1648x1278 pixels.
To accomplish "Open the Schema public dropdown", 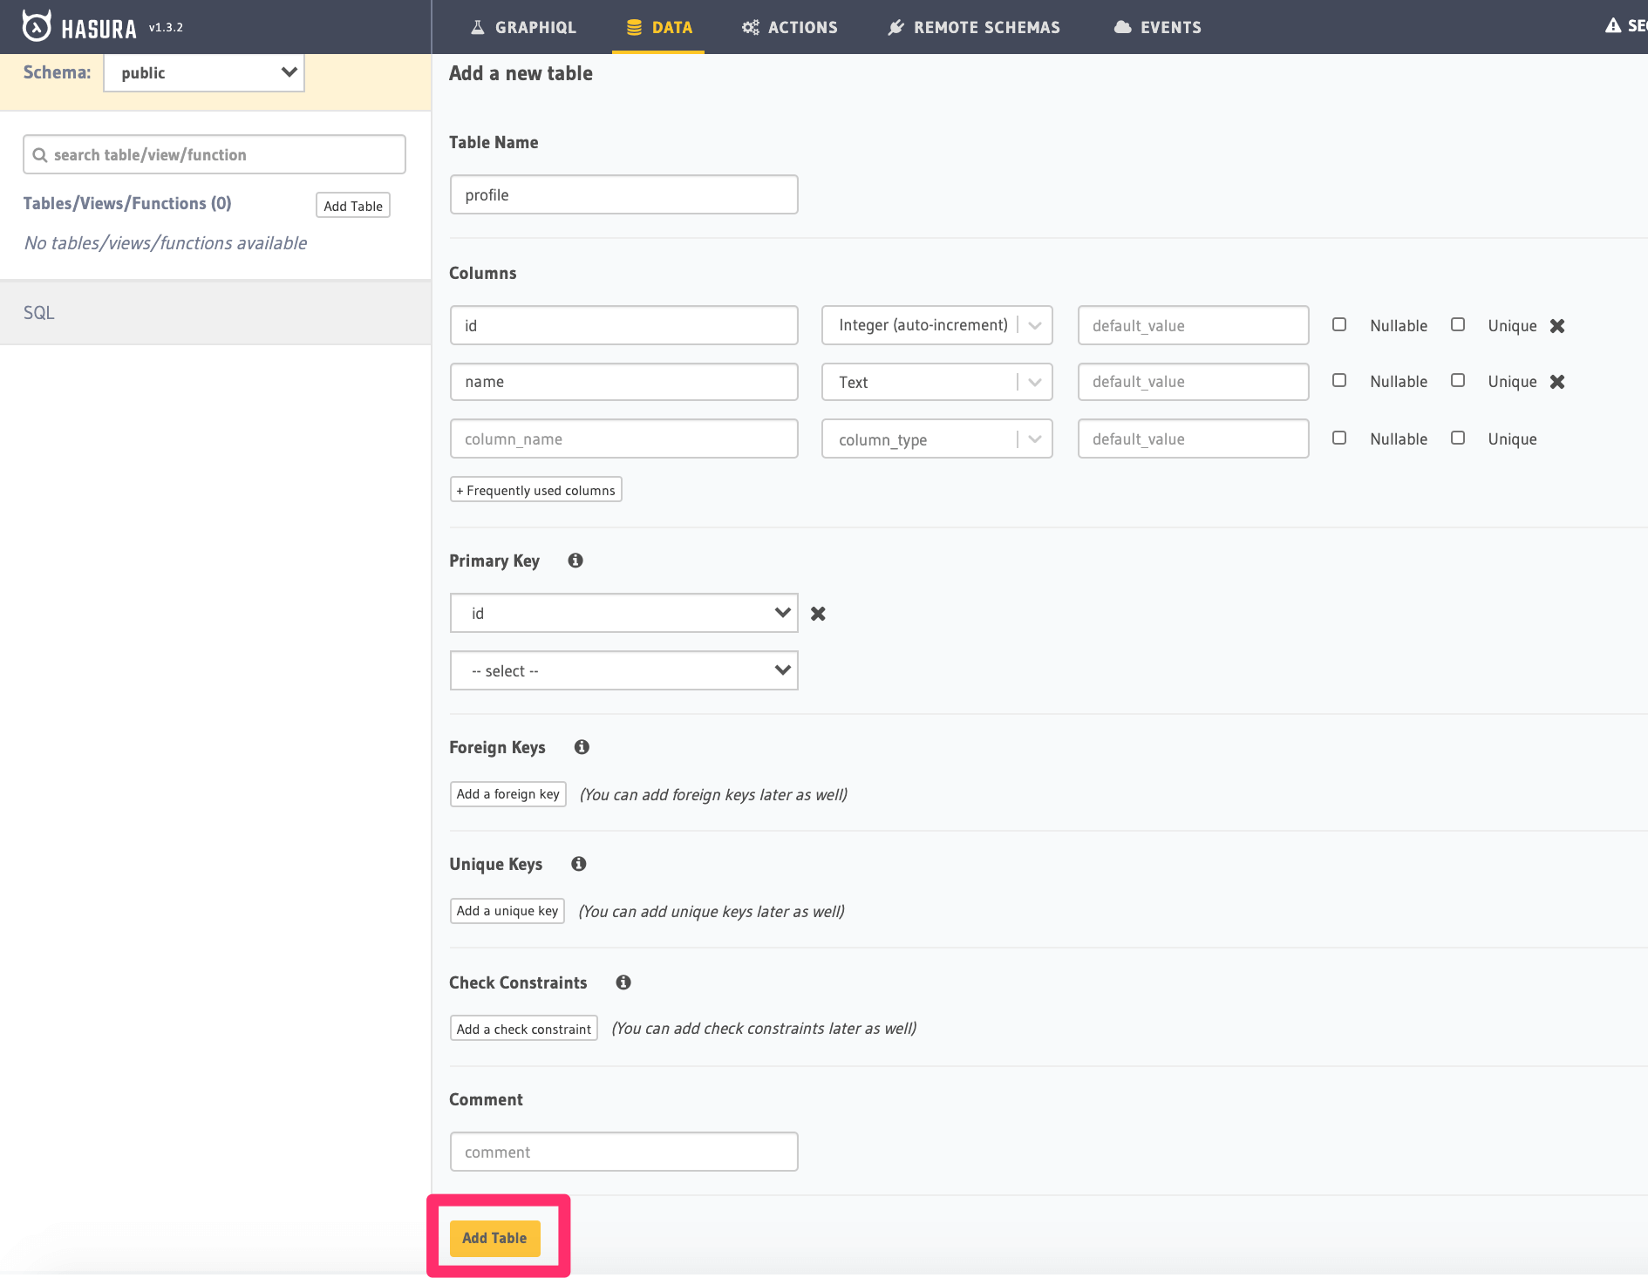I will (204, 73).
